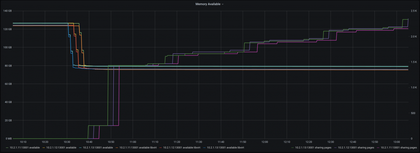This screenshot has height=153, width=420.
Task: Open the Memory Available panel title menu
Action: point(209,4)
